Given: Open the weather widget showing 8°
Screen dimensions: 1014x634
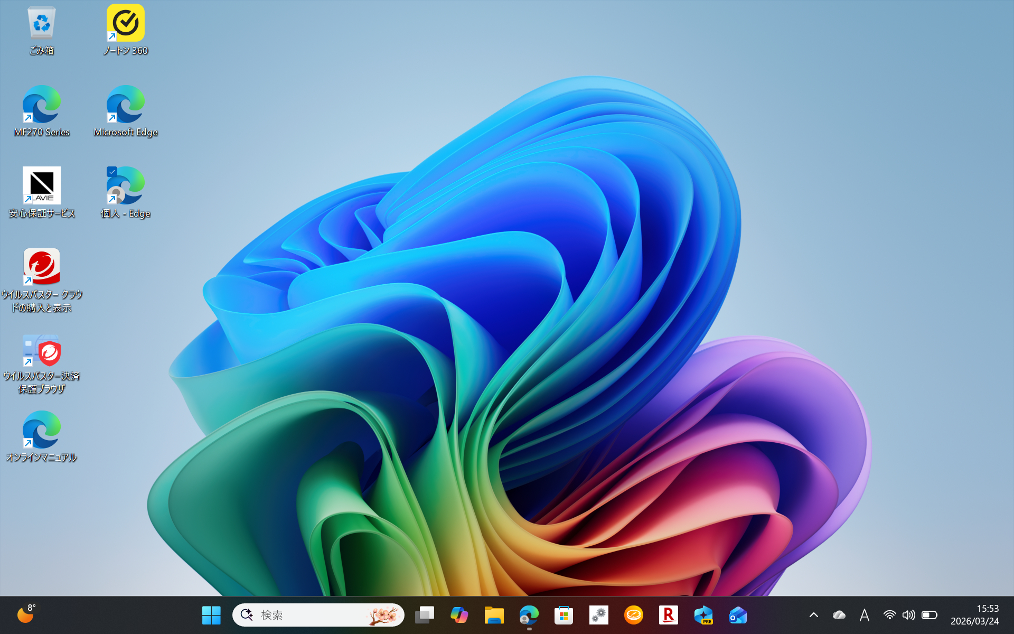Looking at the screenshot, I should (26, 614).
